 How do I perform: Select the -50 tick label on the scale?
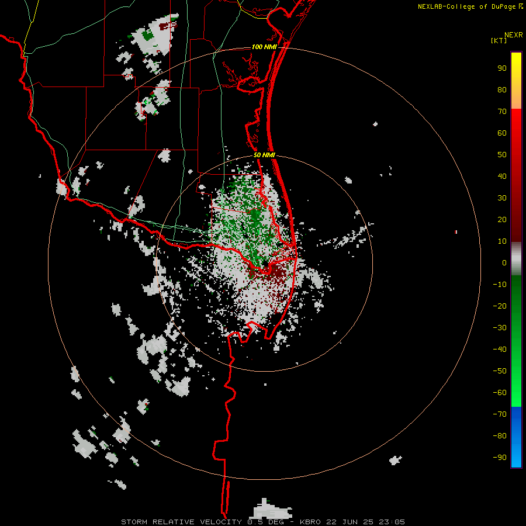[x=500, y=371]
